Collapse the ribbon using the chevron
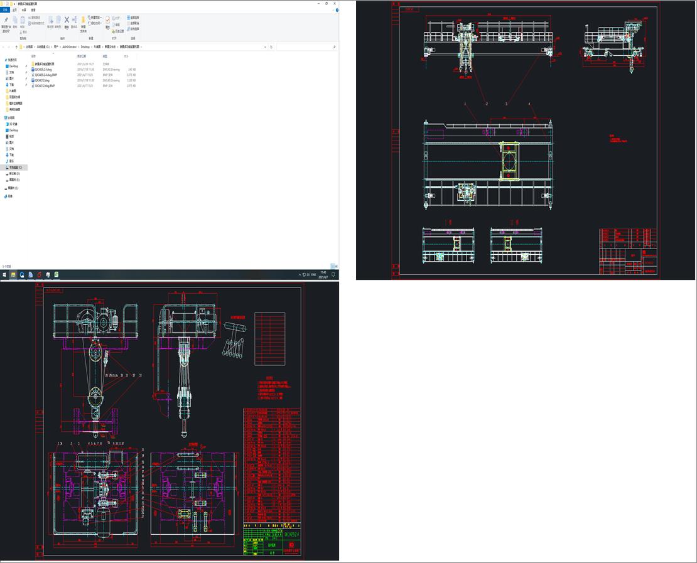This screenshot has width=697, height=563. coord(332,10)
